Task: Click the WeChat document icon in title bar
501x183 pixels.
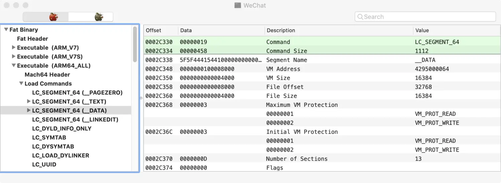Action: point(237,5)
